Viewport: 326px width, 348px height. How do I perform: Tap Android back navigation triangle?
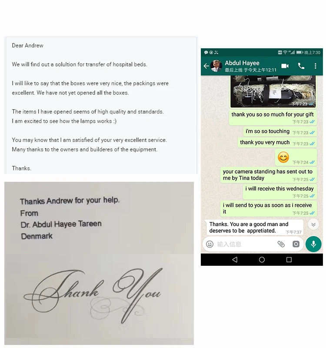click(x=235, y=260)
